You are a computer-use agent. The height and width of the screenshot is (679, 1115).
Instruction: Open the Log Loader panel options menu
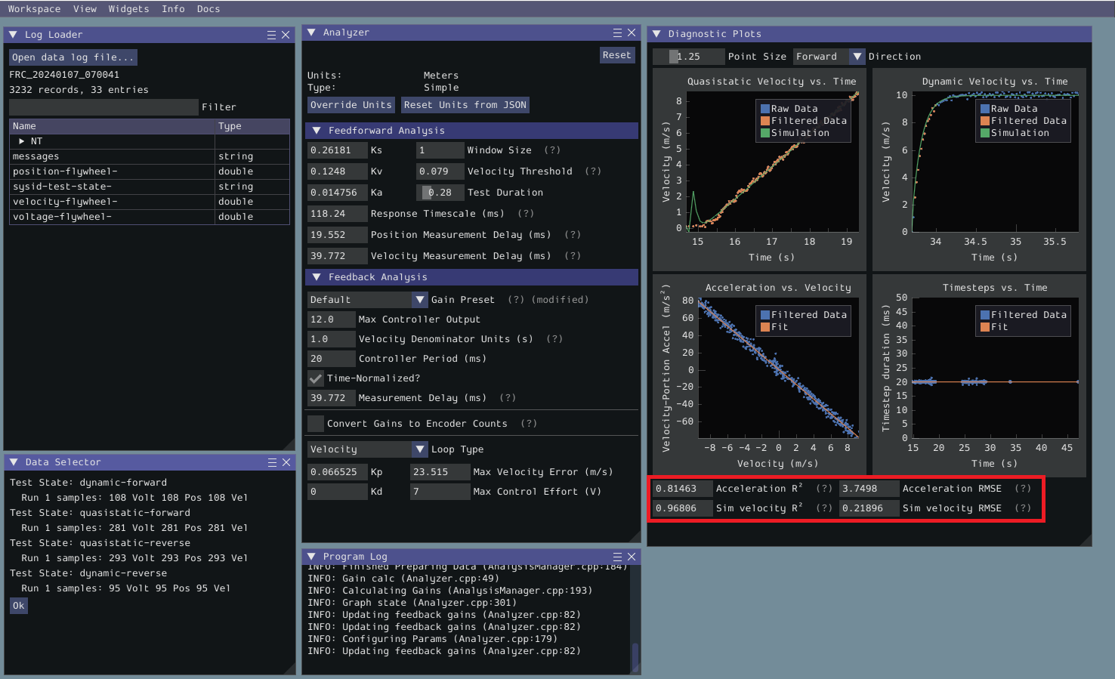click(x=270, y=34)
